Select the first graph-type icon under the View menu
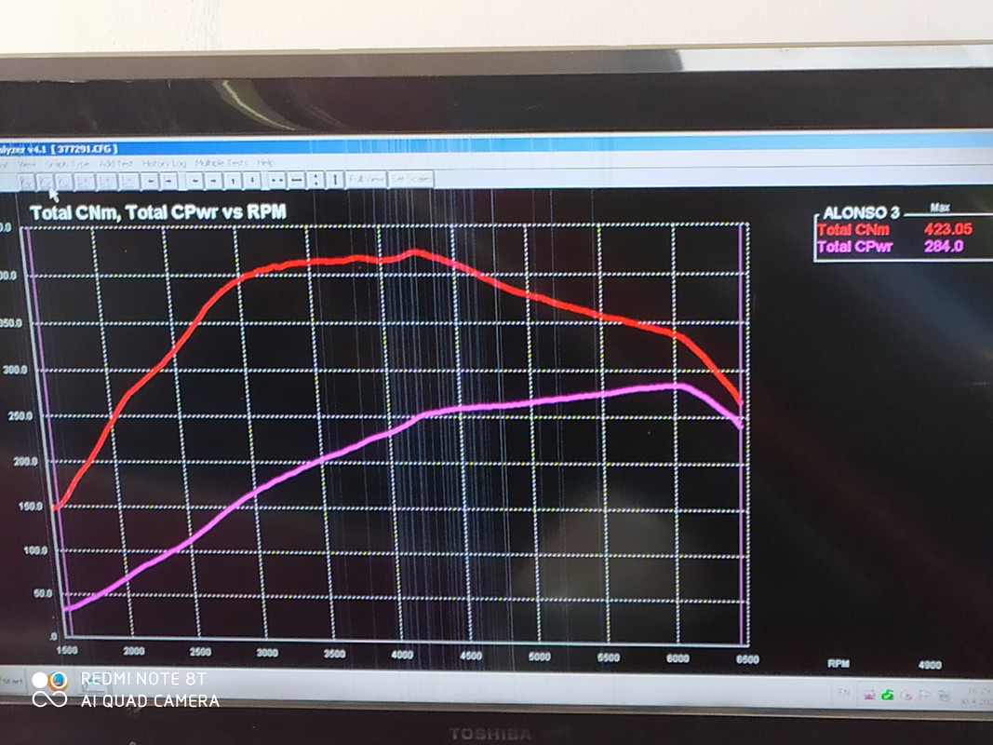The image size is (993, 745). (x=27, y=183)
